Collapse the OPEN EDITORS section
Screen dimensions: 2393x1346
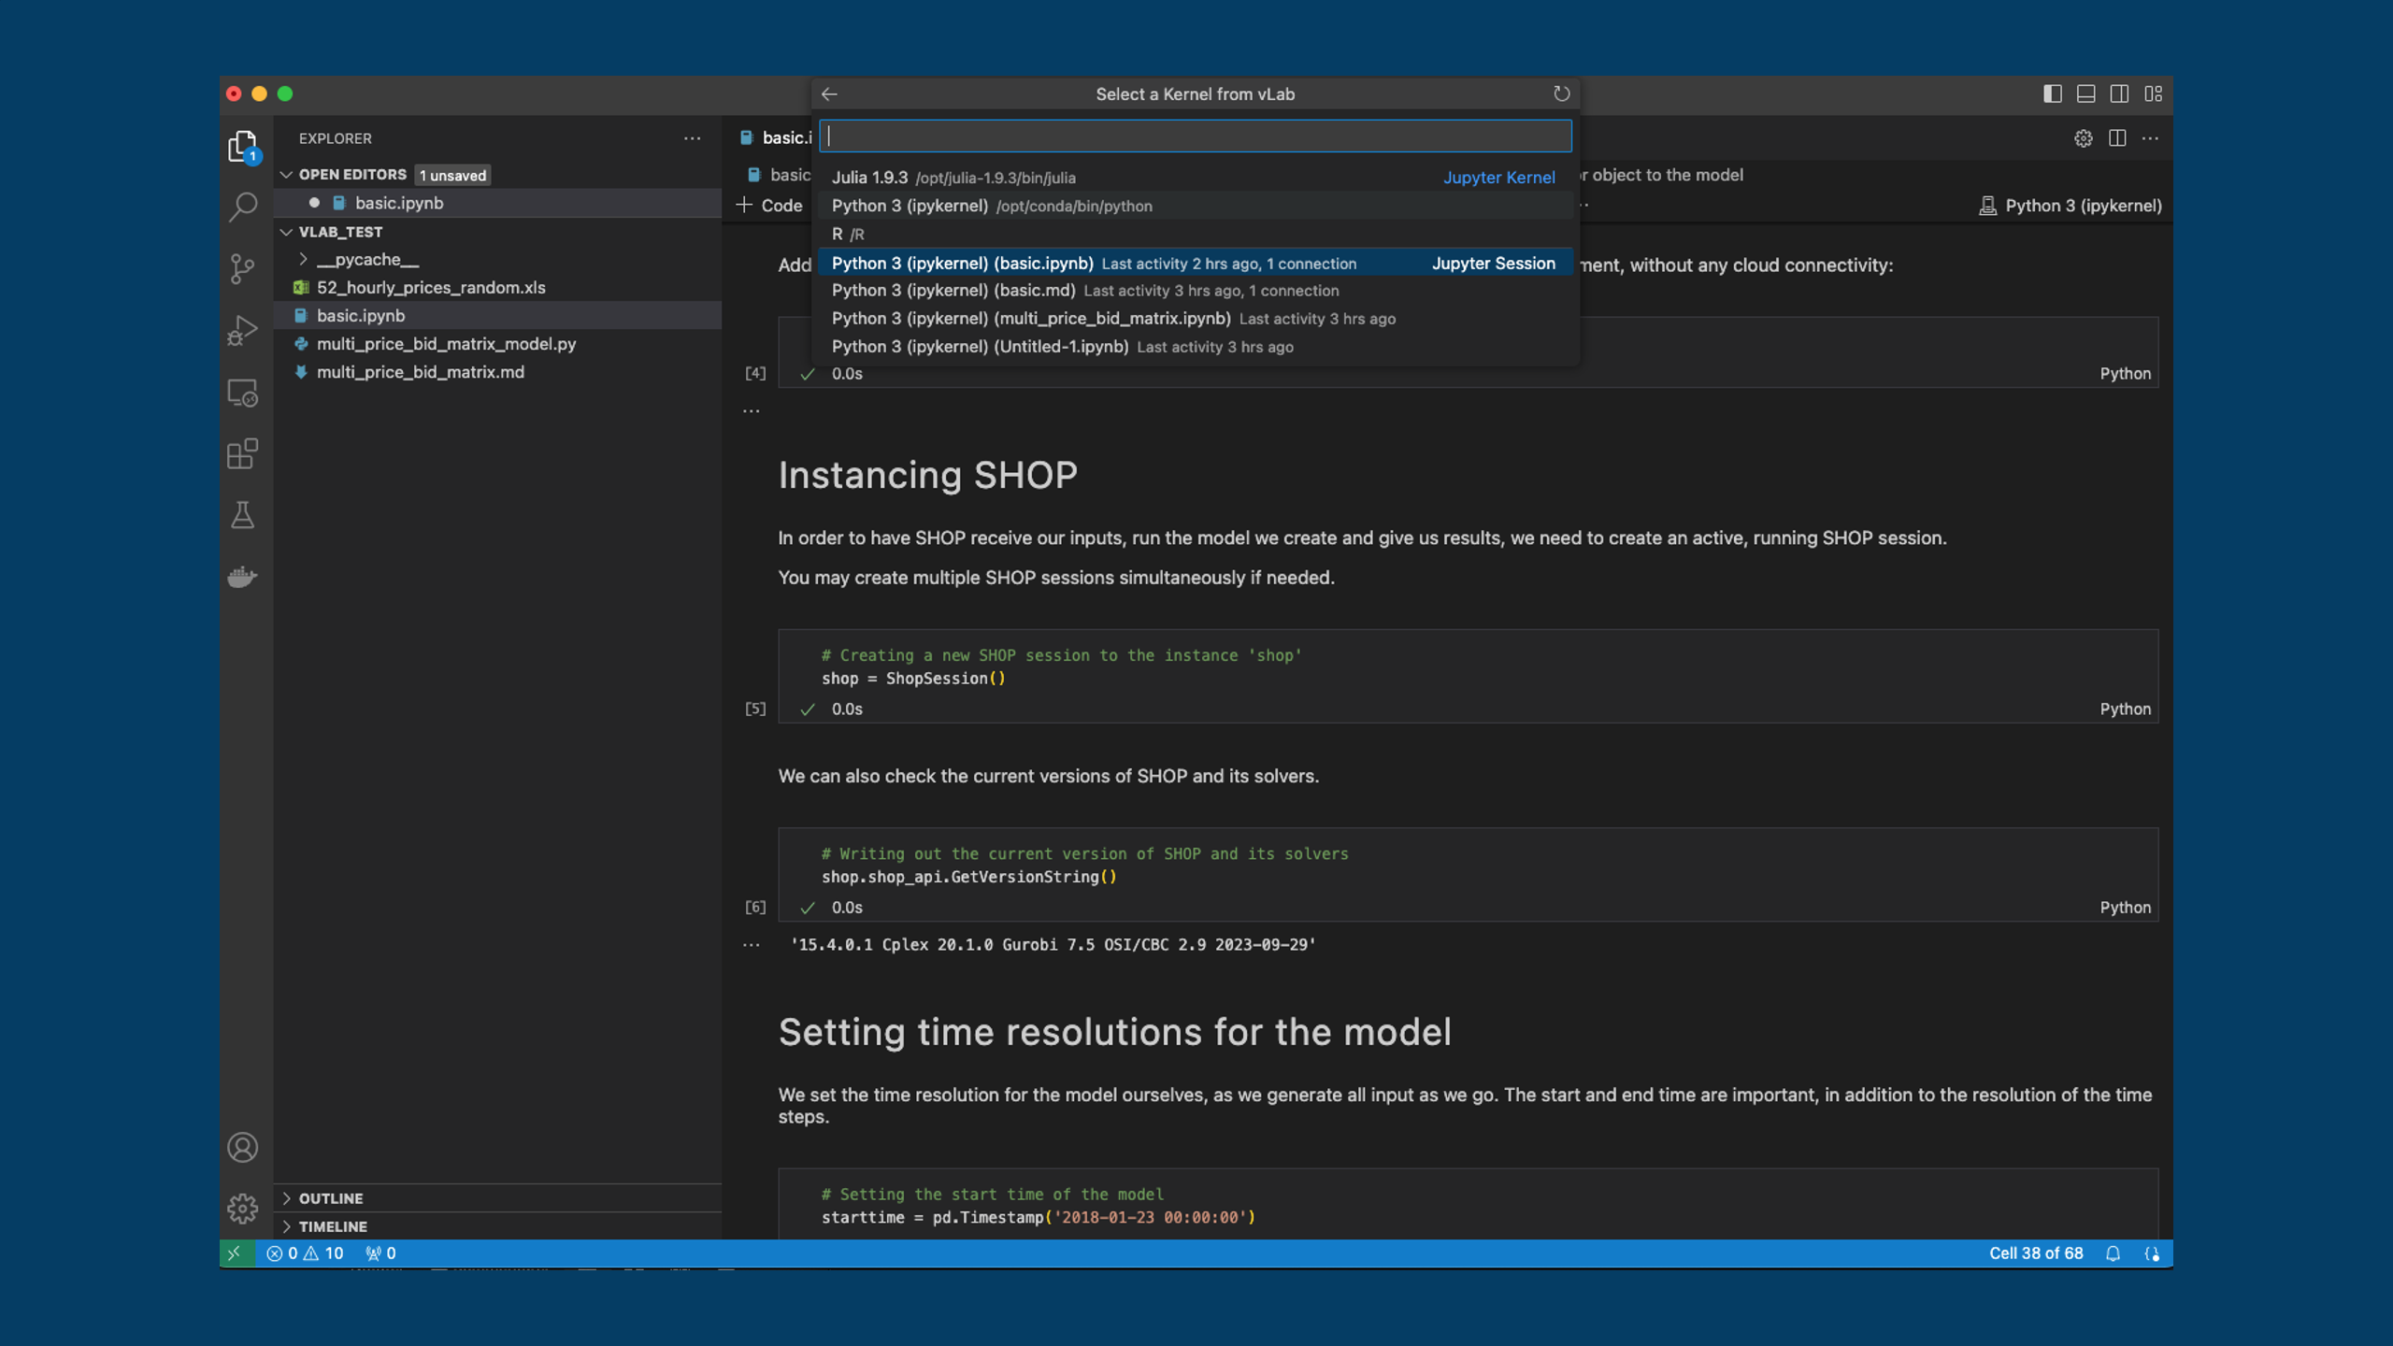286,174
